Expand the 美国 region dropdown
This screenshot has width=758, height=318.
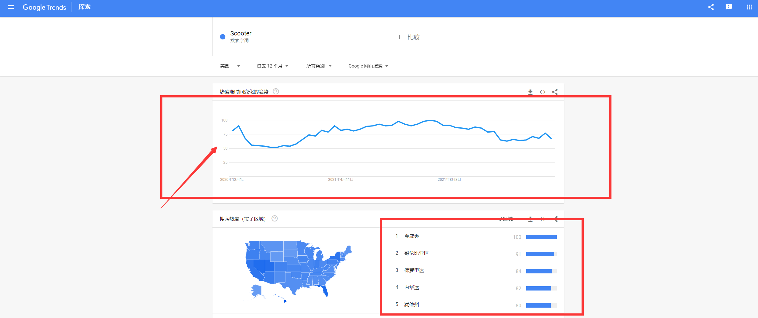[230, 66]
